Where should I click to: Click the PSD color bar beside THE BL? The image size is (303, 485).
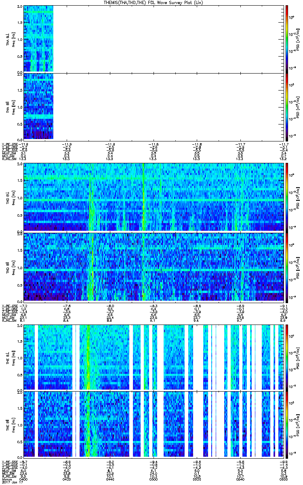pyautogui.click(x=287, y=357)
